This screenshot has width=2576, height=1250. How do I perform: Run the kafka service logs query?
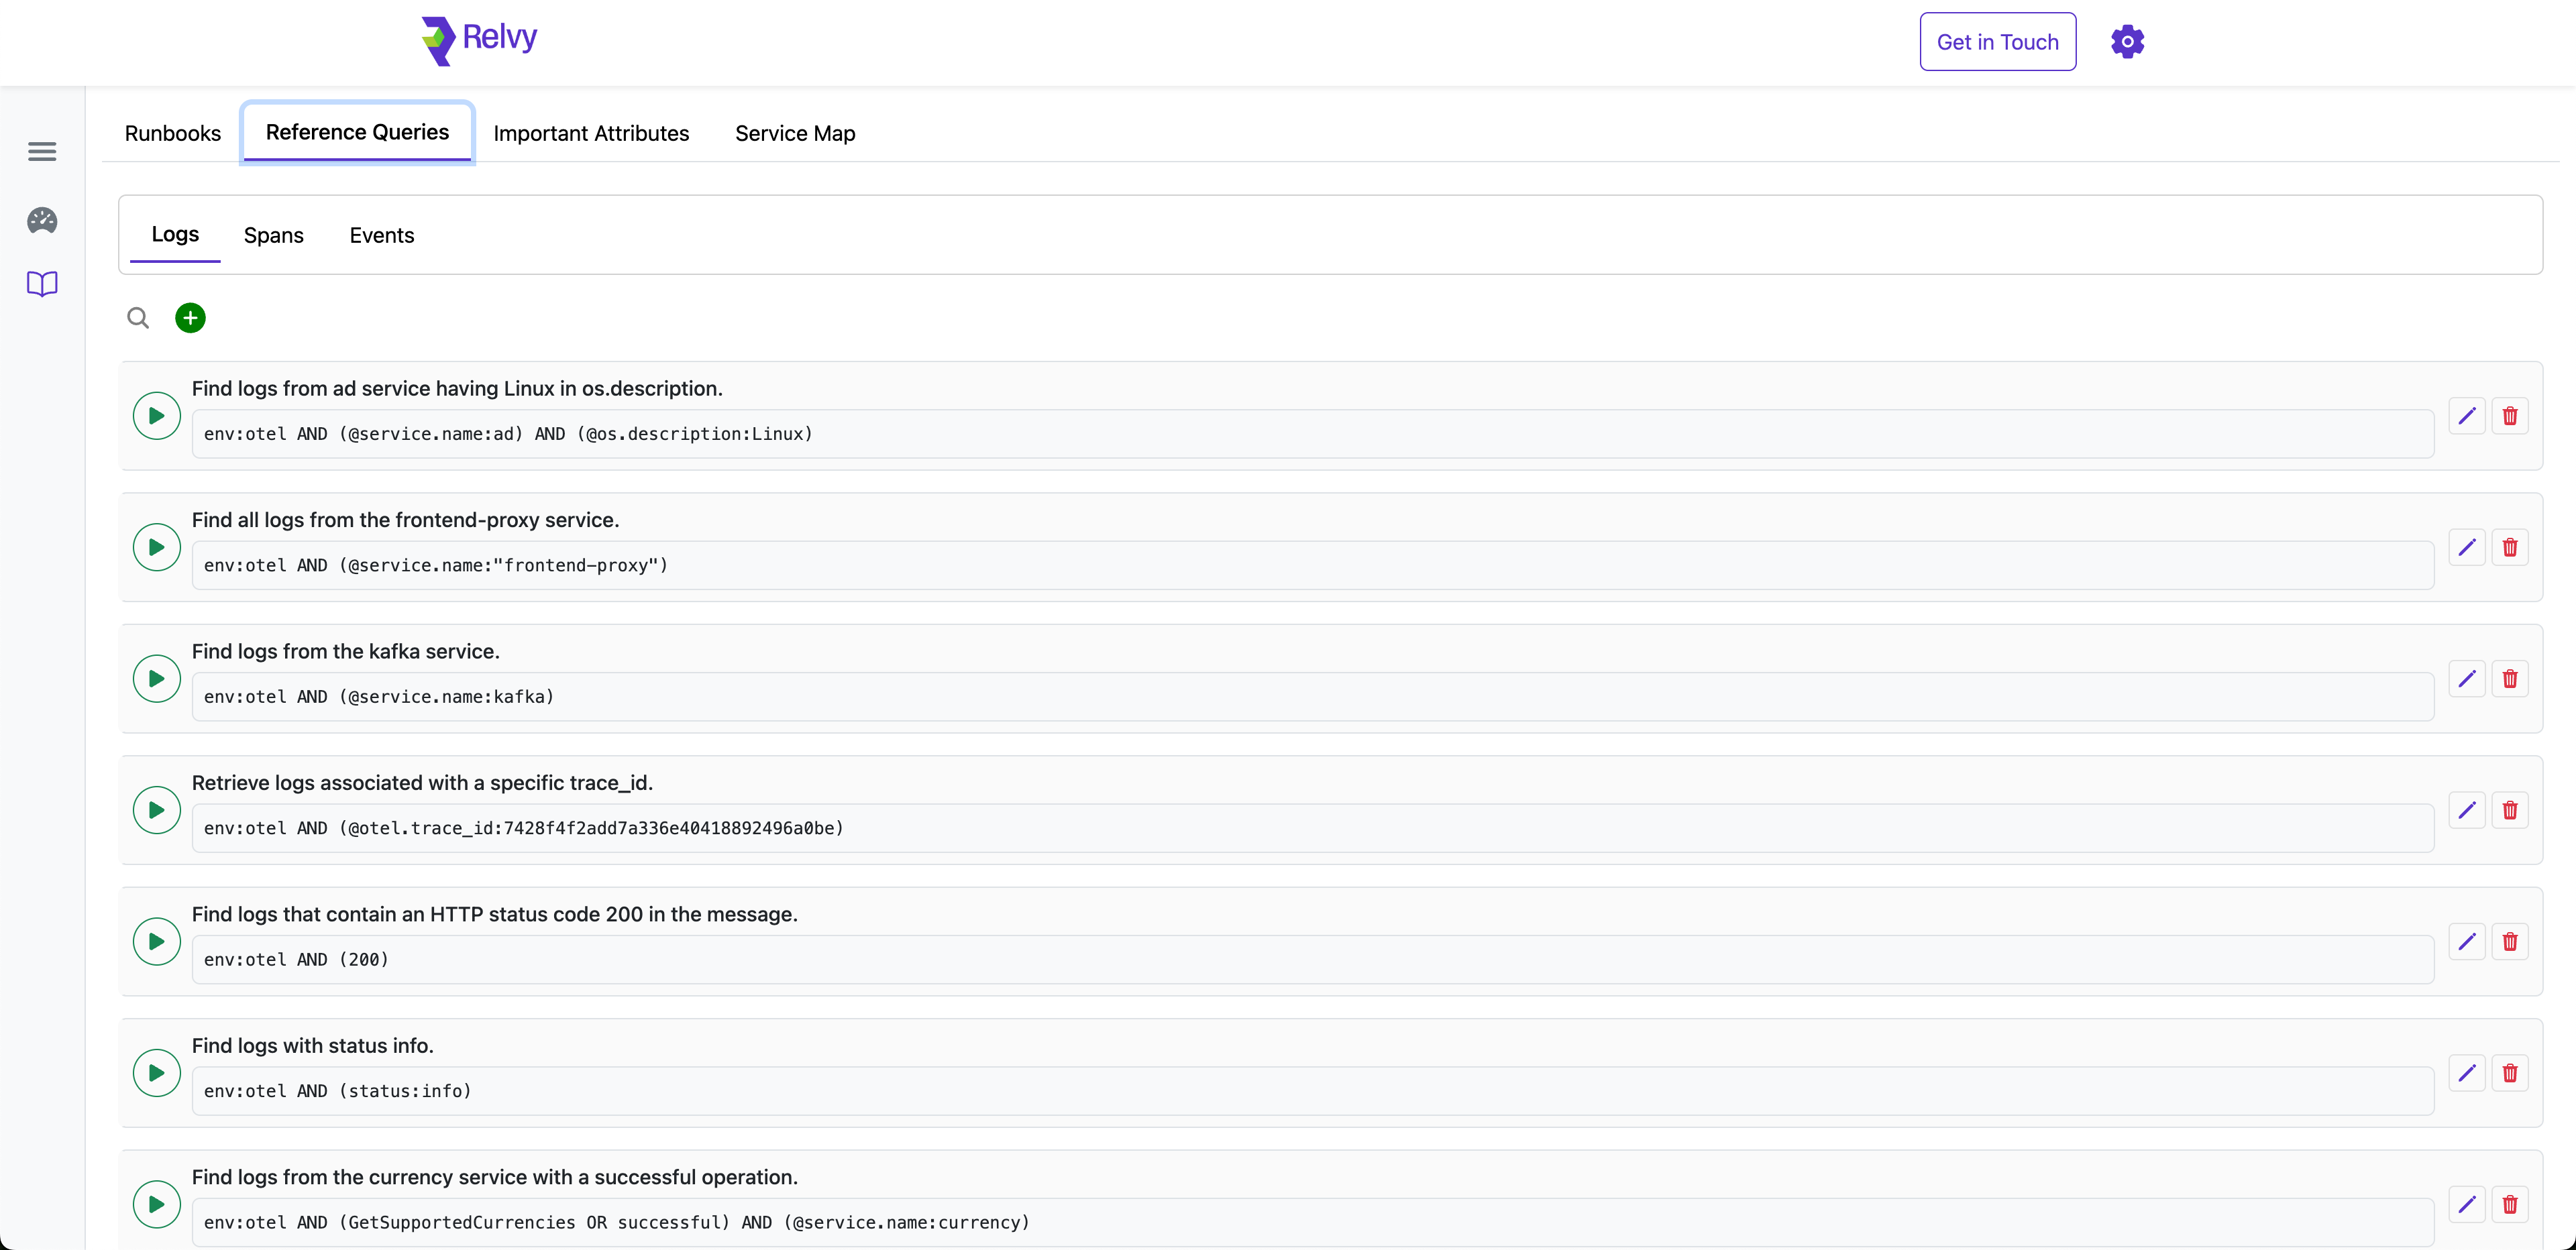point(157,679)
